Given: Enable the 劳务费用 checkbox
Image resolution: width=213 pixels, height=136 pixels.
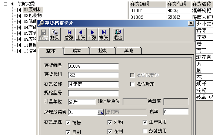Looking at the screenshot, I should 145,131.
